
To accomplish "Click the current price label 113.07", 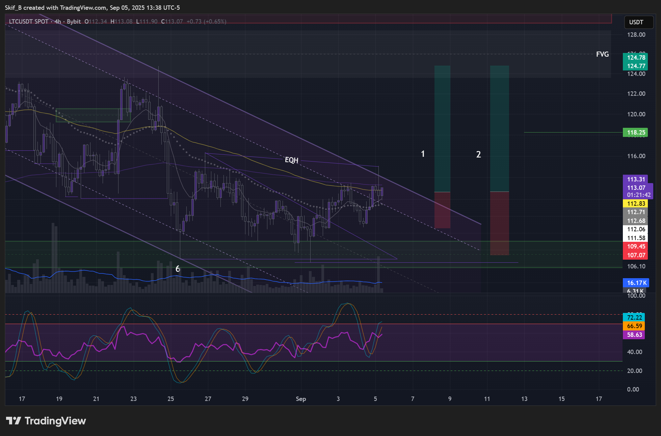I will tap(636, 188).
